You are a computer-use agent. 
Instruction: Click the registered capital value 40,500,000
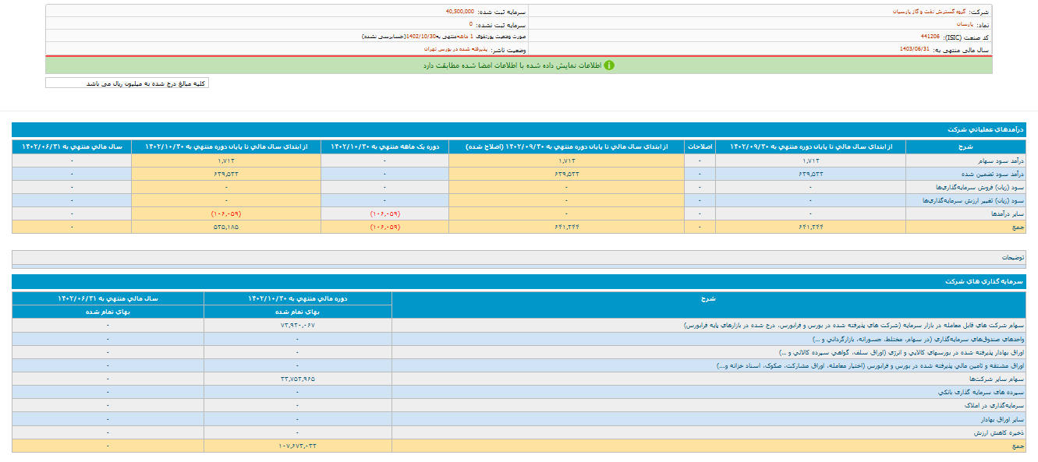click(x=465, y=12)
